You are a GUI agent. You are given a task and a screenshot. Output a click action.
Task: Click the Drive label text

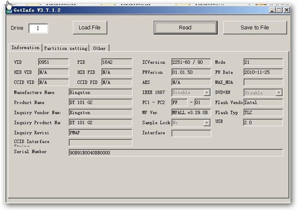(x=17, y=28)
